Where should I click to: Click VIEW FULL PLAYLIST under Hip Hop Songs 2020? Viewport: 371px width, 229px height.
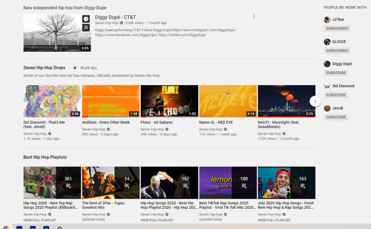click(157, 220)
